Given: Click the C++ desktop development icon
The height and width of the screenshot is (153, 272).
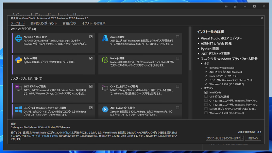Looking at the screenshot, I should 105,88.
